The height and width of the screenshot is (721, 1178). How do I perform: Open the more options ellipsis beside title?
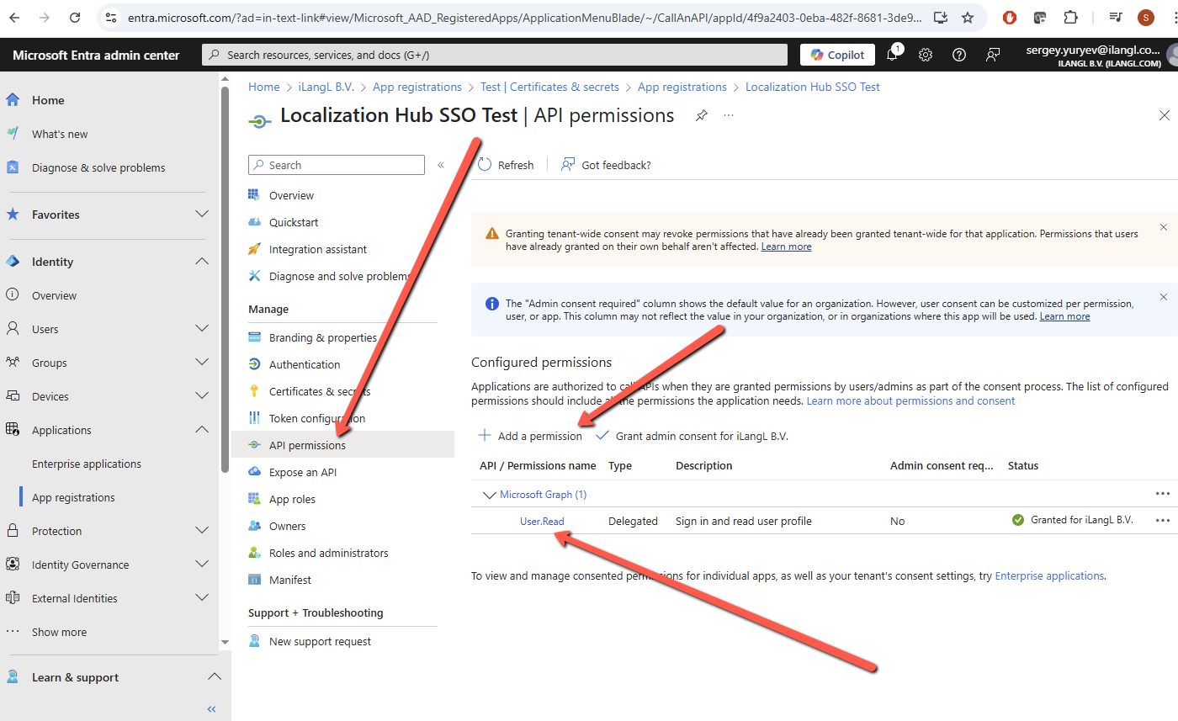tap(729, 115)
